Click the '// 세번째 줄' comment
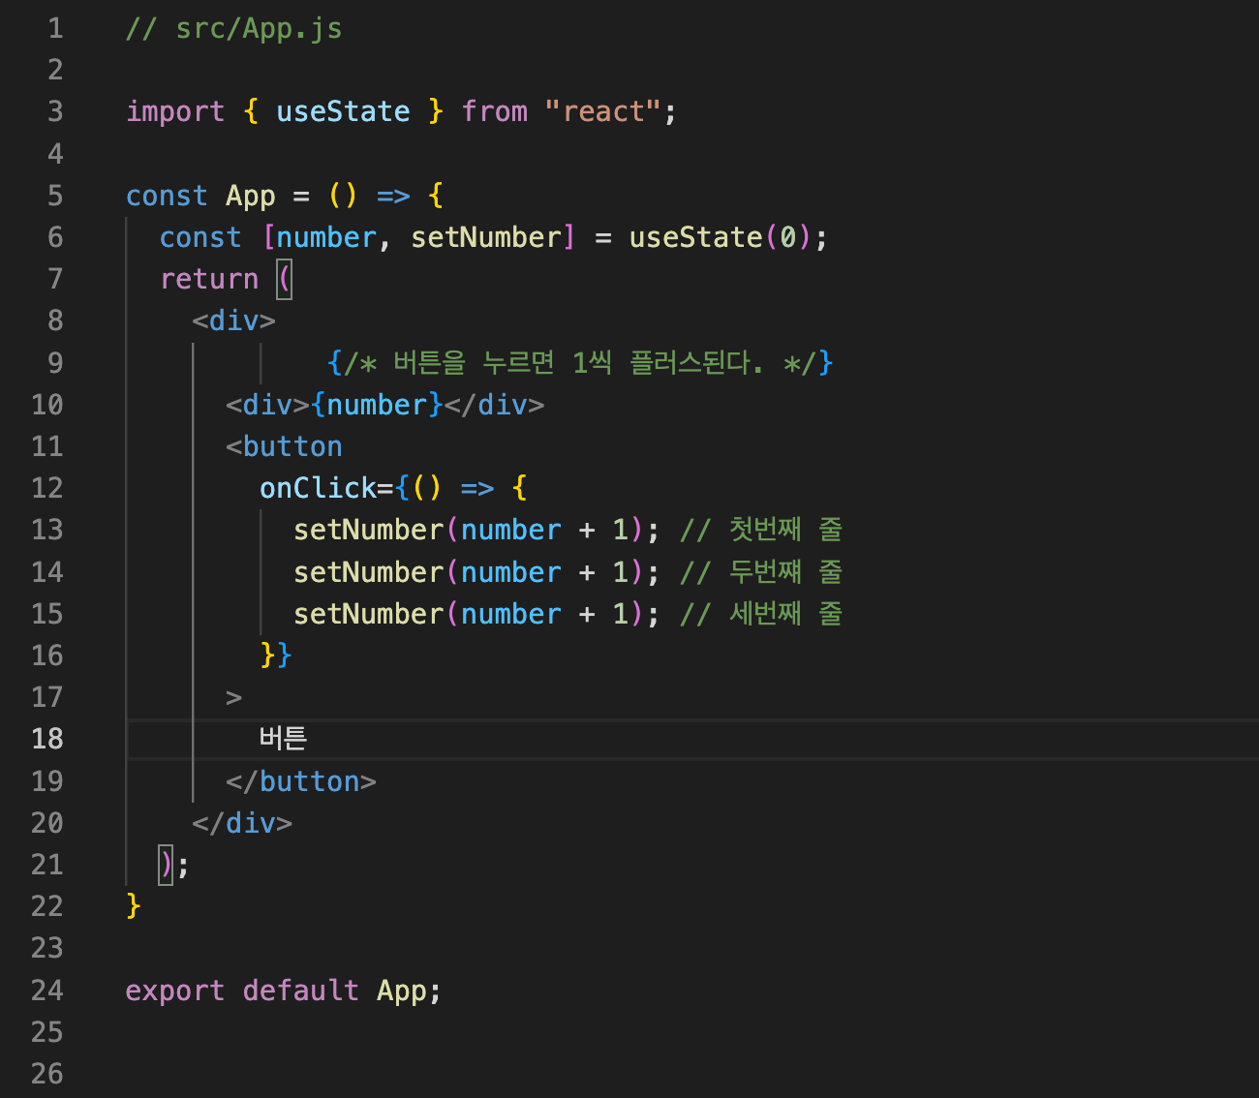 [761, 615]
